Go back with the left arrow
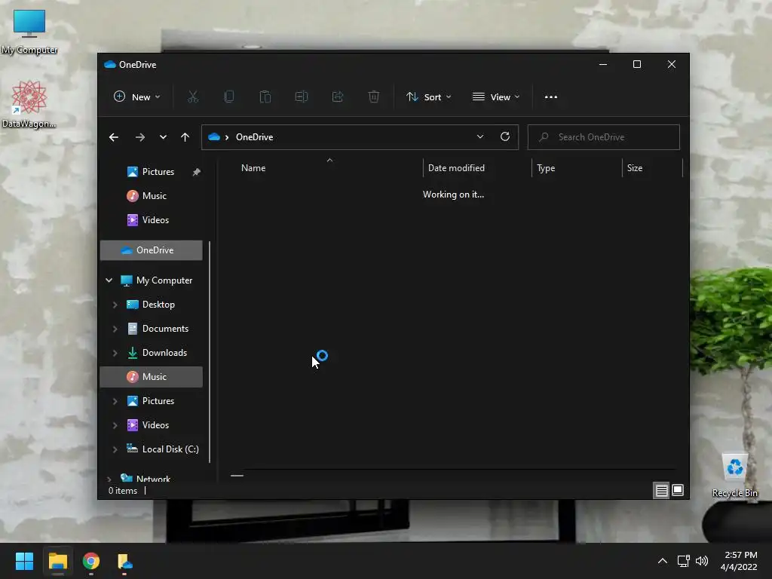The image size is (772, 579). tap(114, 137)
